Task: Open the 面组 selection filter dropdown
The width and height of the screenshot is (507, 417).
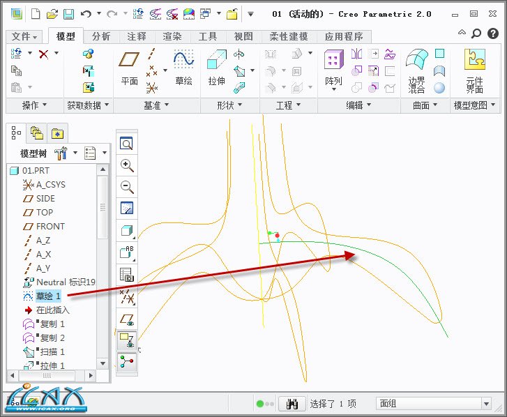Action: pyautogui.click(x=437, y=403)
